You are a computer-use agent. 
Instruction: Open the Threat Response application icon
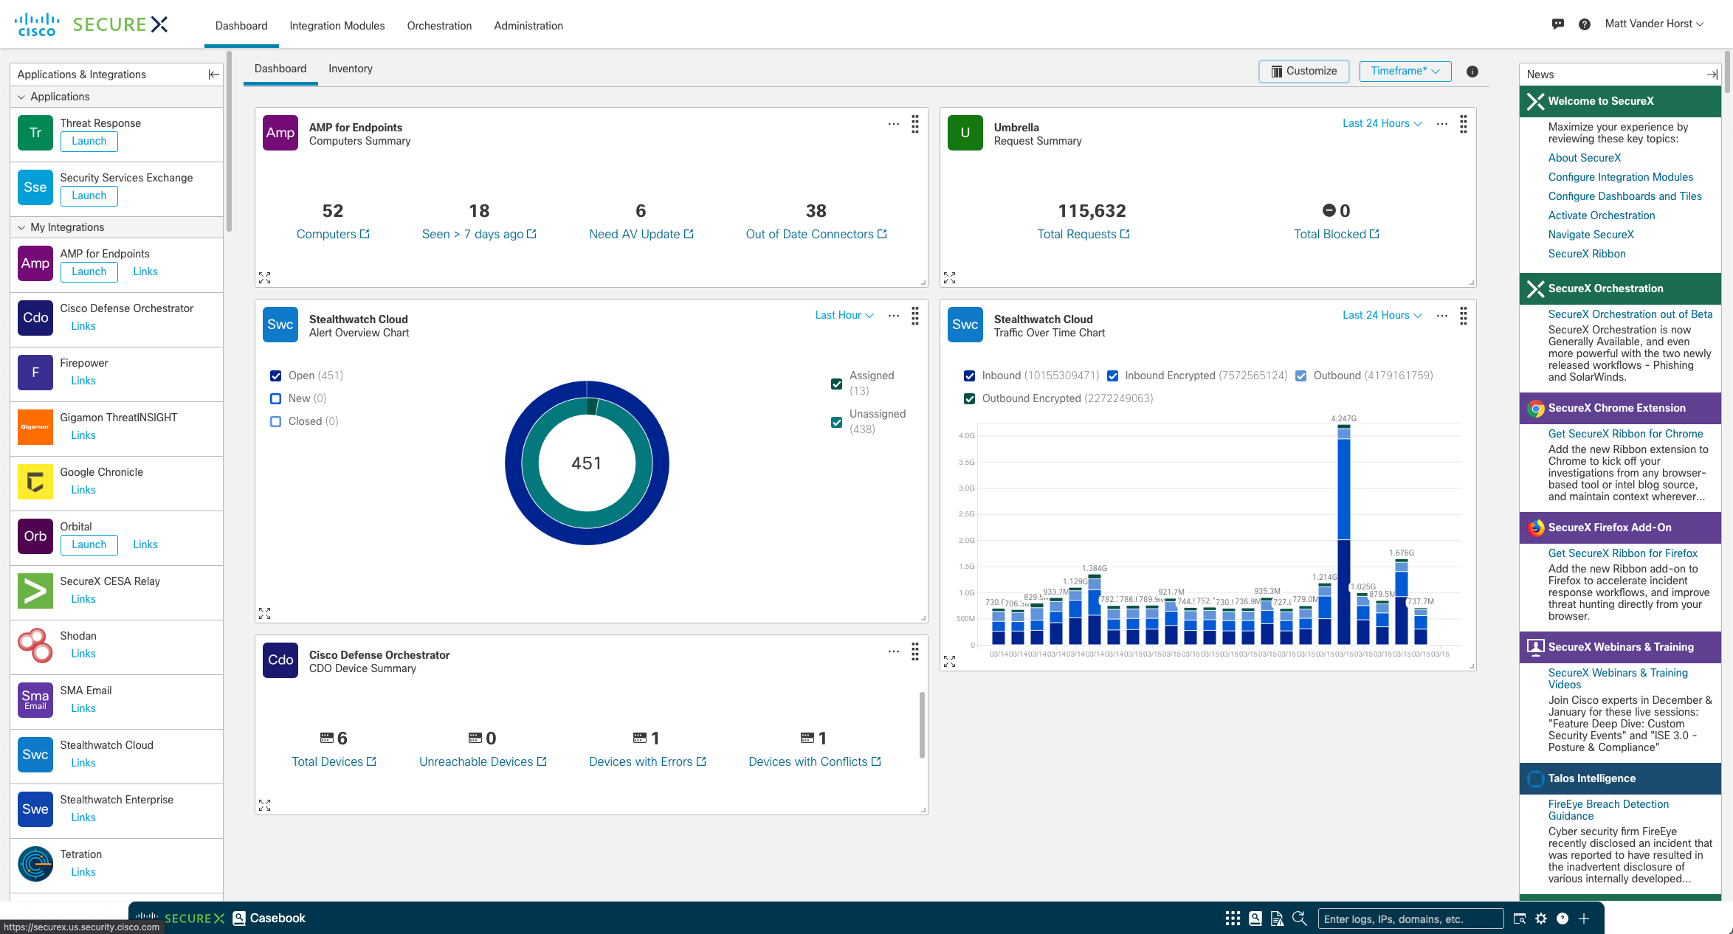35,133
